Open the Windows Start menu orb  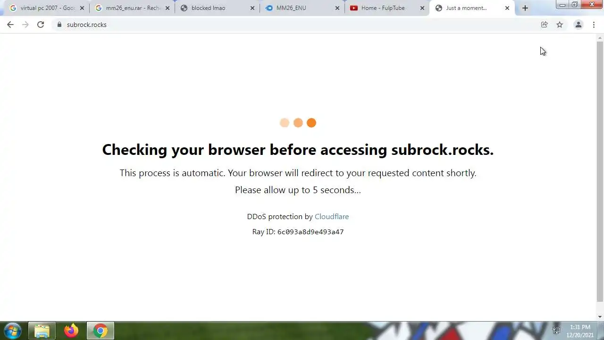(13, 331)
